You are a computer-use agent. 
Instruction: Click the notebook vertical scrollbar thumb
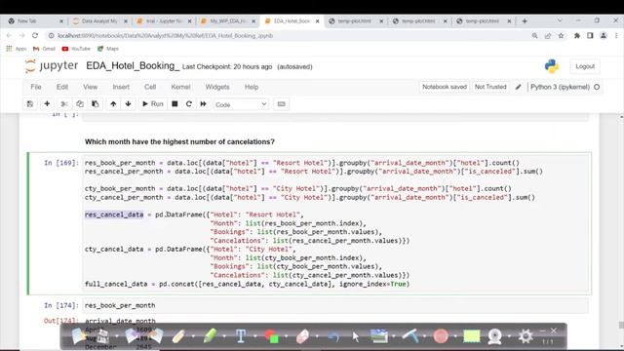click(x=621, y=325)
